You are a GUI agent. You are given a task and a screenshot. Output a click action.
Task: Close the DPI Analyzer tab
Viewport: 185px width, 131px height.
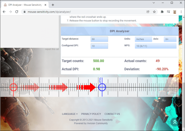[45, 5]
